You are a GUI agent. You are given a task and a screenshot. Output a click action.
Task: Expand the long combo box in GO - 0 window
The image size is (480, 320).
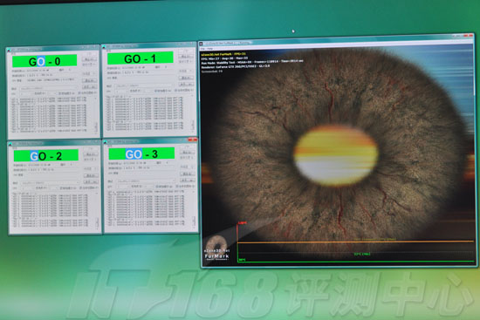[48, 88]
